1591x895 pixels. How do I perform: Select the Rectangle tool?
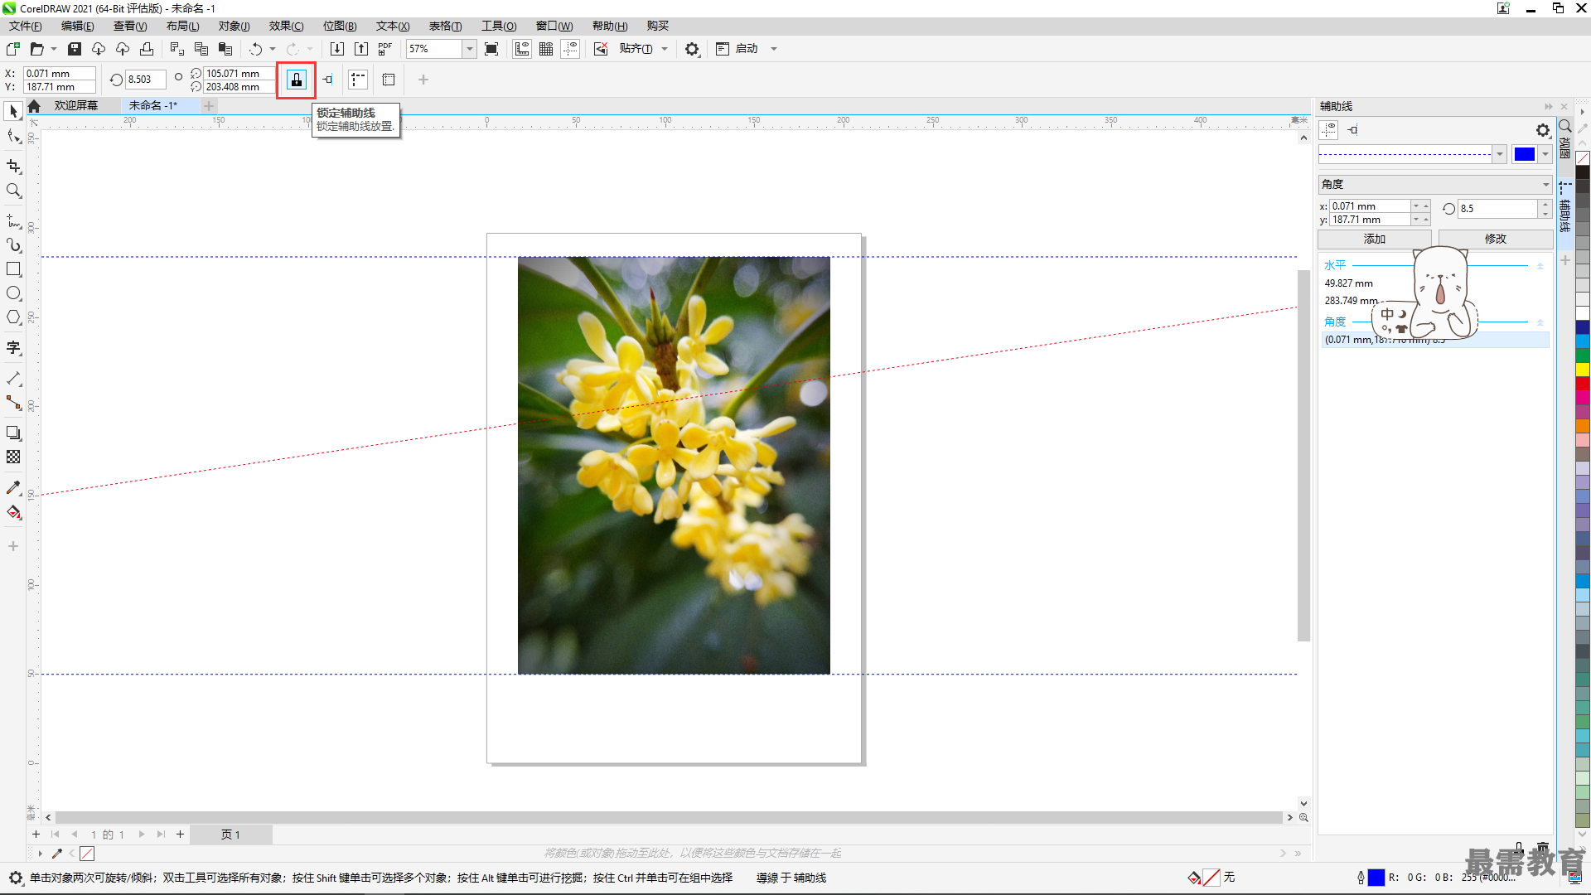13,269
